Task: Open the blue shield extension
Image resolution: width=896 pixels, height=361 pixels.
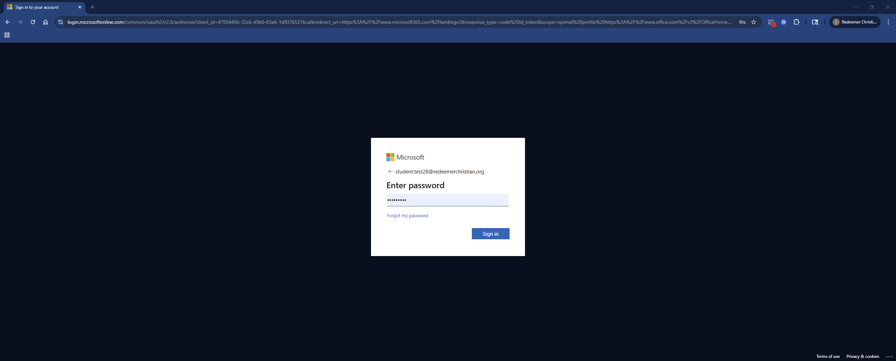Action: pyautogui.click(x=784, y=22)
